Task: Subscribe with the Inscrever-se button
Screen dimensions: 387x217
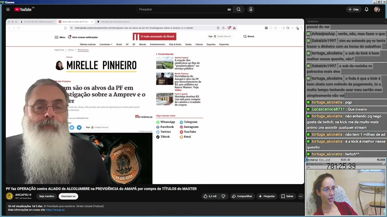Action: pos(68,196)
